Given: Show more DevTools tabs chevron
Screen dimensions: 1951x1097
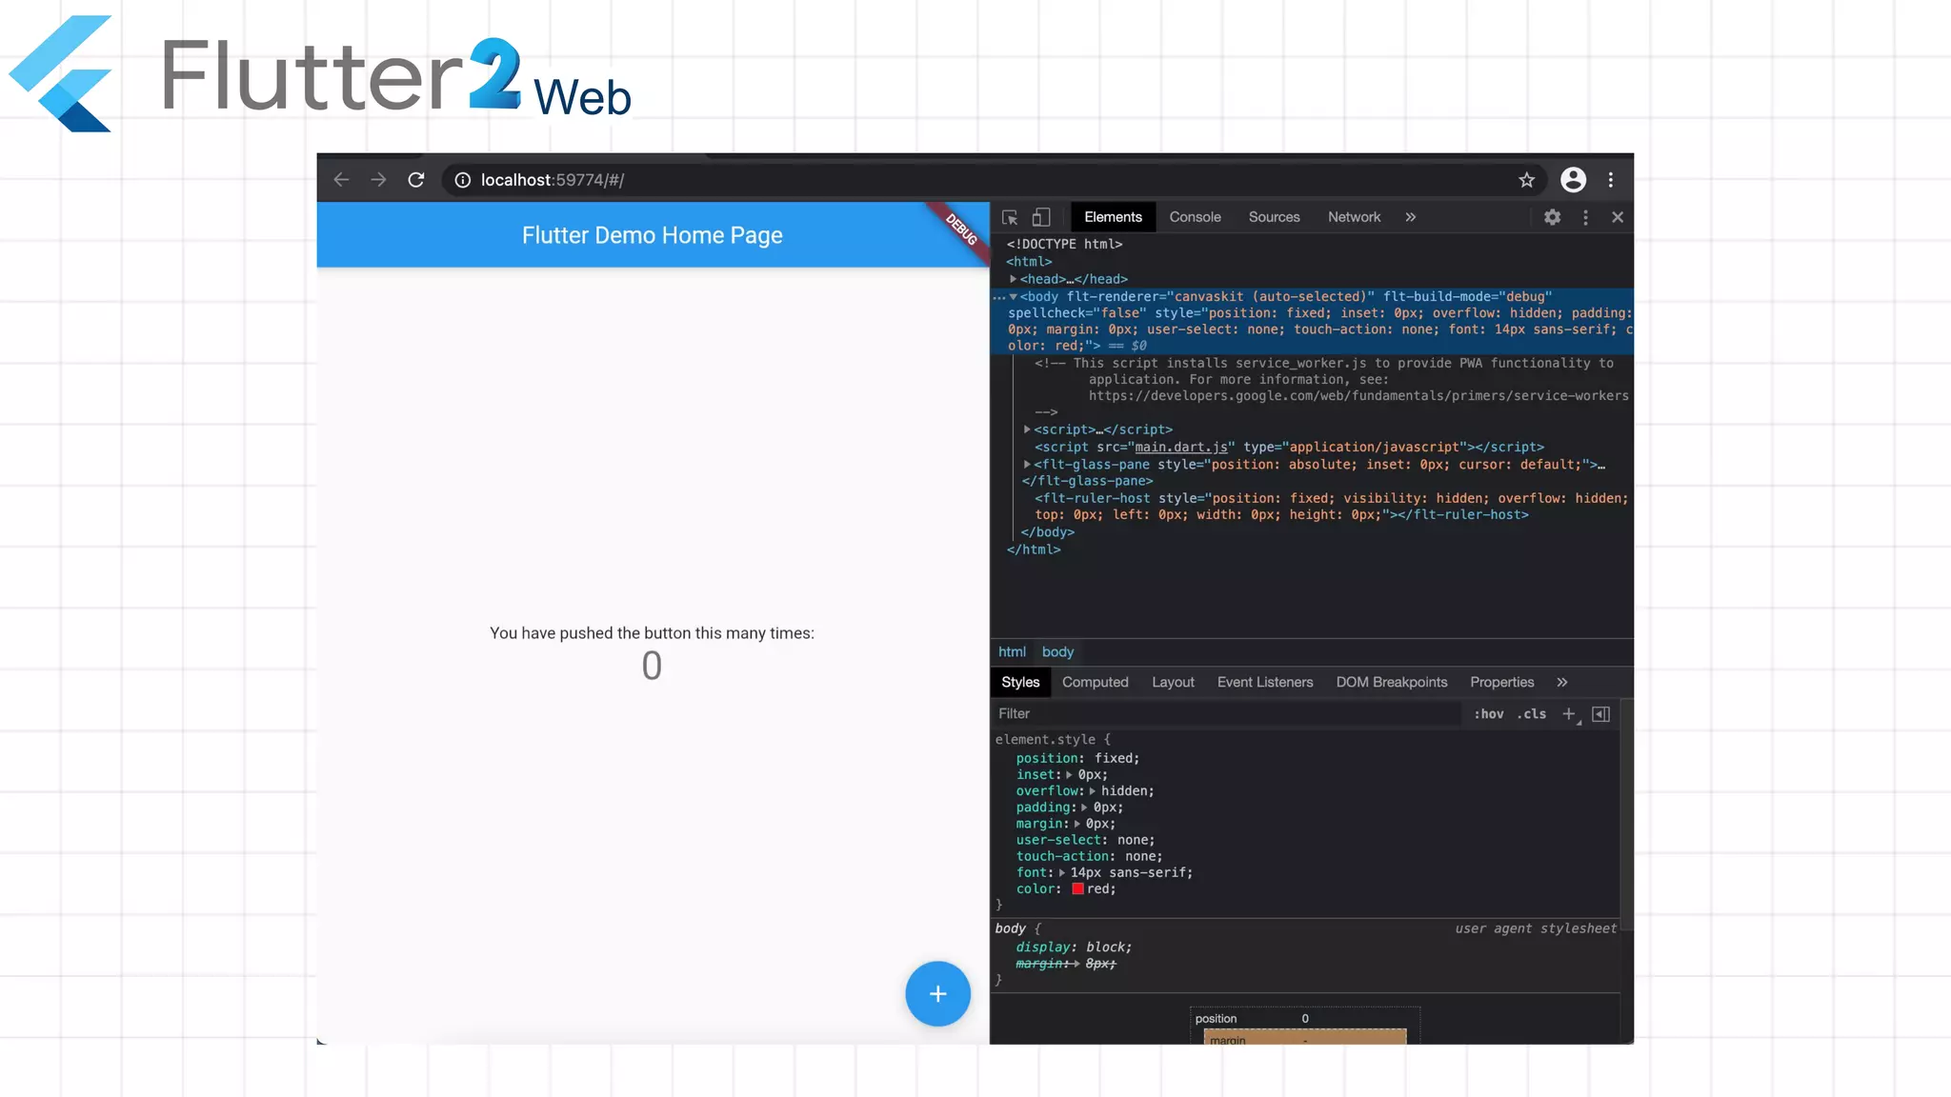Looking at the screenshot, I should pos(1410,217).
